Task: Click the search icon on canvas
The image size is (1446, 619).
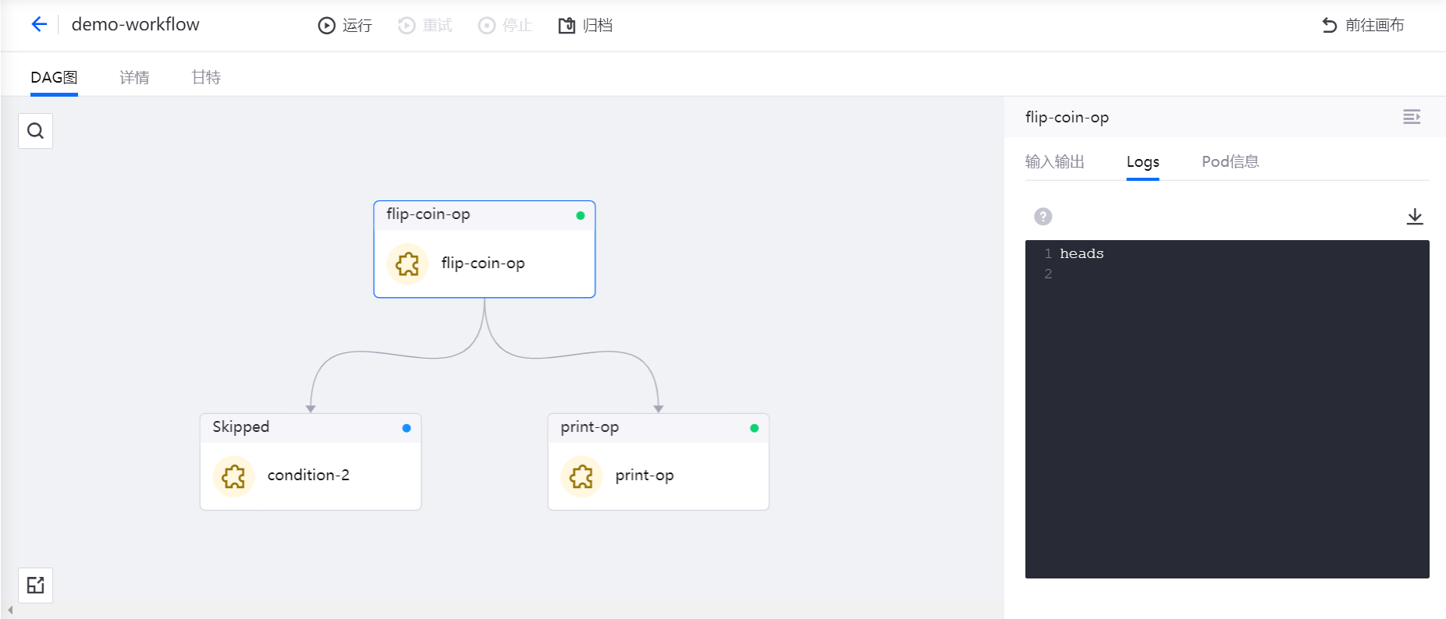Action: point(35,131)
